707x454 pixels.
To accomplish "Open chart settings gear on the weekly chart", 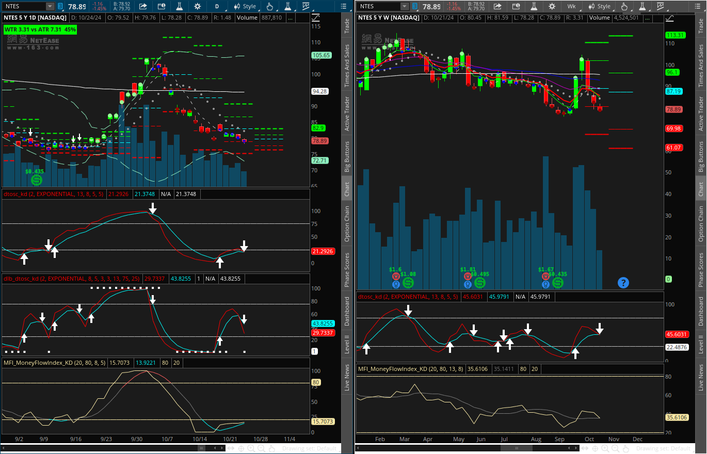I will click(552, 7).
